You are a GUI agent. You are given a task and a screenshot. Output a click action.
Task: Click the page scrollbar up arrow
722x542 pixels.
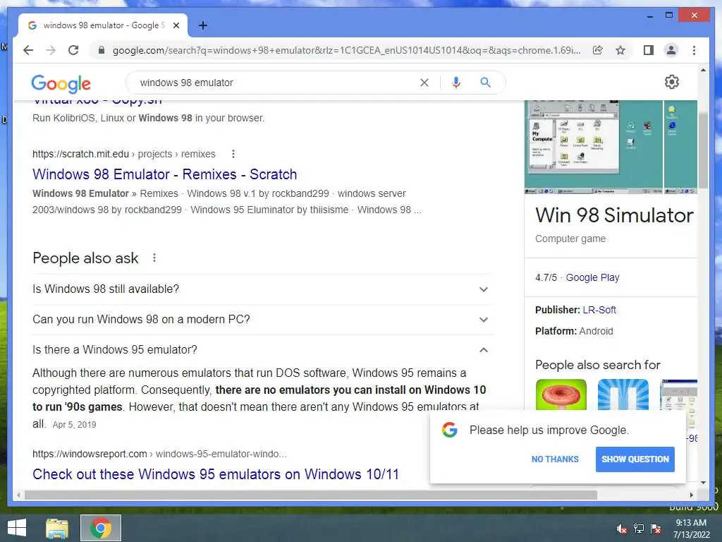click(x=703, y=70)
